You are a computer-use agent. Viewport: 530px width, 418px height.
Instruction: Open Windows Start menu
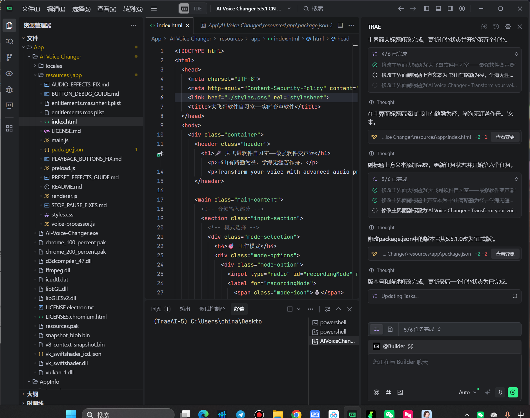(x=71, y=414)
